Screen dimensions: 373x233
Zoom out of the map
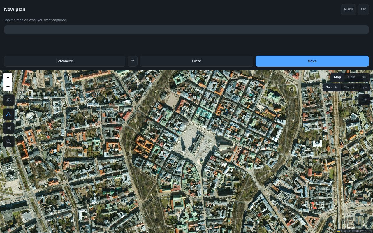[x=8, y=87]
